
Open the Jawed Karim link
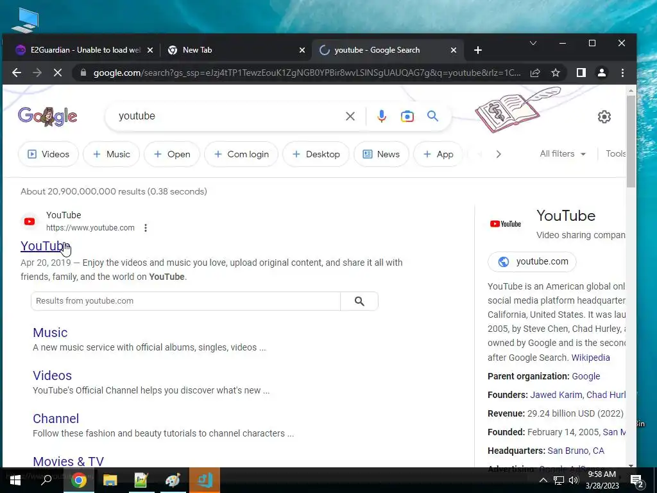point(556,395)
